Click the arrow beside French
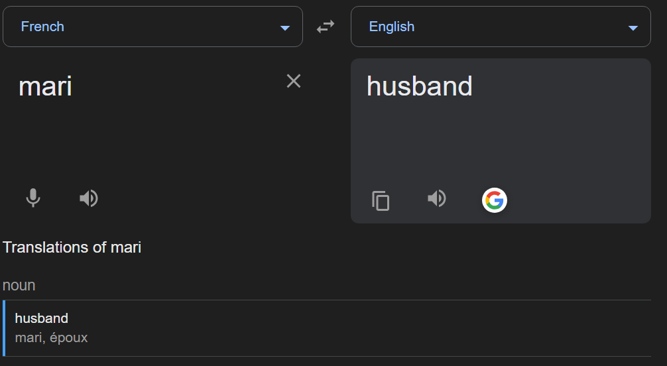Viewport: 667px width, 366px height. click(285, 28)
